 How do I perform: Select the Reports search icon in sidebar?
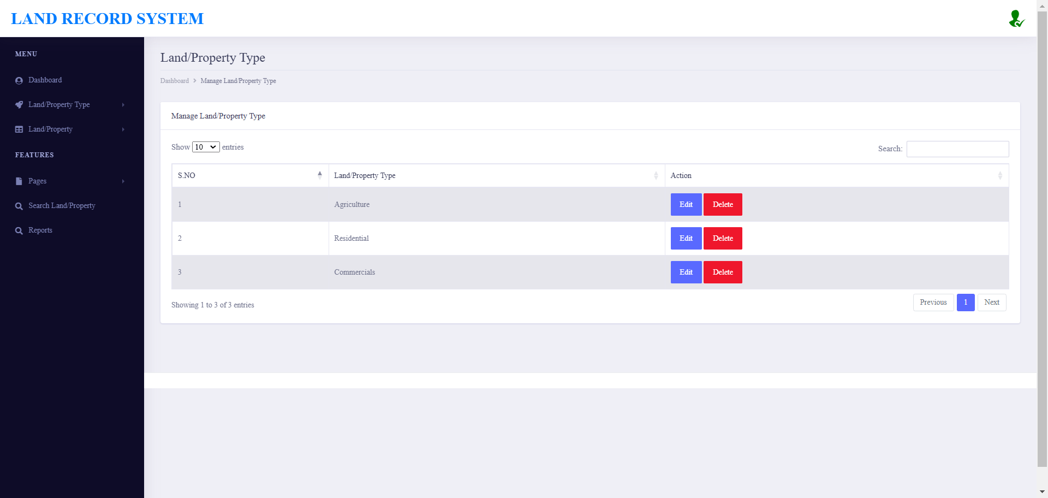(19, 230)
